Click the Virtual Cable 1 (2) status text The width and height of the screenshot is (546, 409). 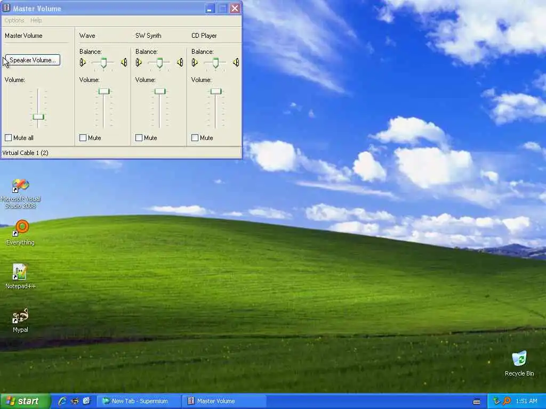tap(26, 153)
